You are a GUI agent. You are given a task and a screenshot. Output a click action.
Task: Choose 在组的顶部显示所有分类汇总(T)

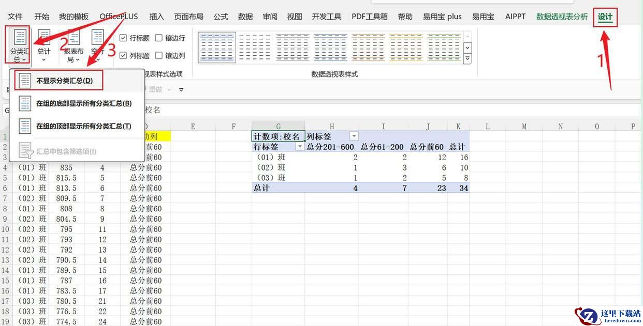tap(76, 126)
